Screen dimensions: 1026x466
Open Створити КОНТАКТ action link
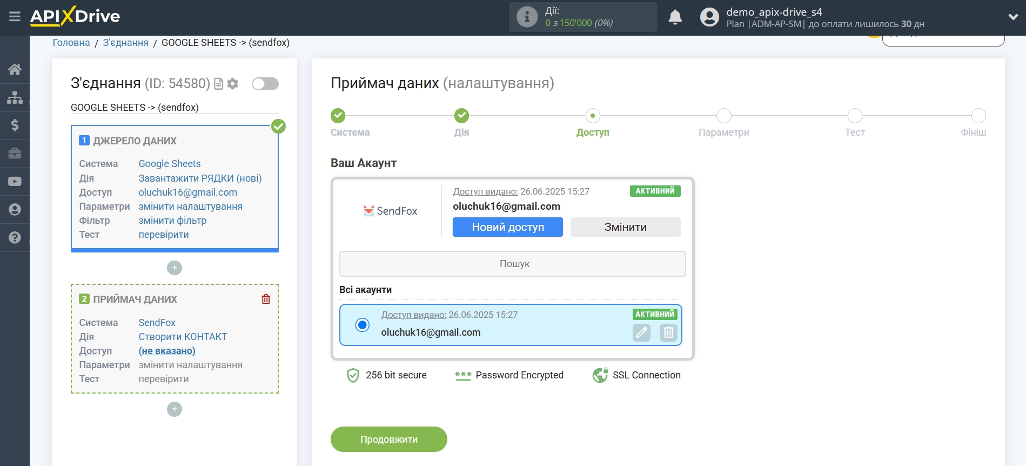tap(183, 337)
